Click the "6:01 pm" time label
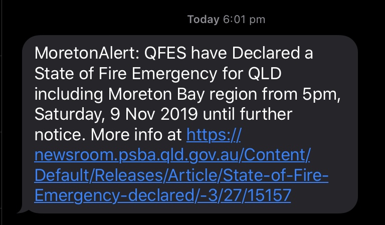This screenshot has height=225, width=385. tap(244, 20)
